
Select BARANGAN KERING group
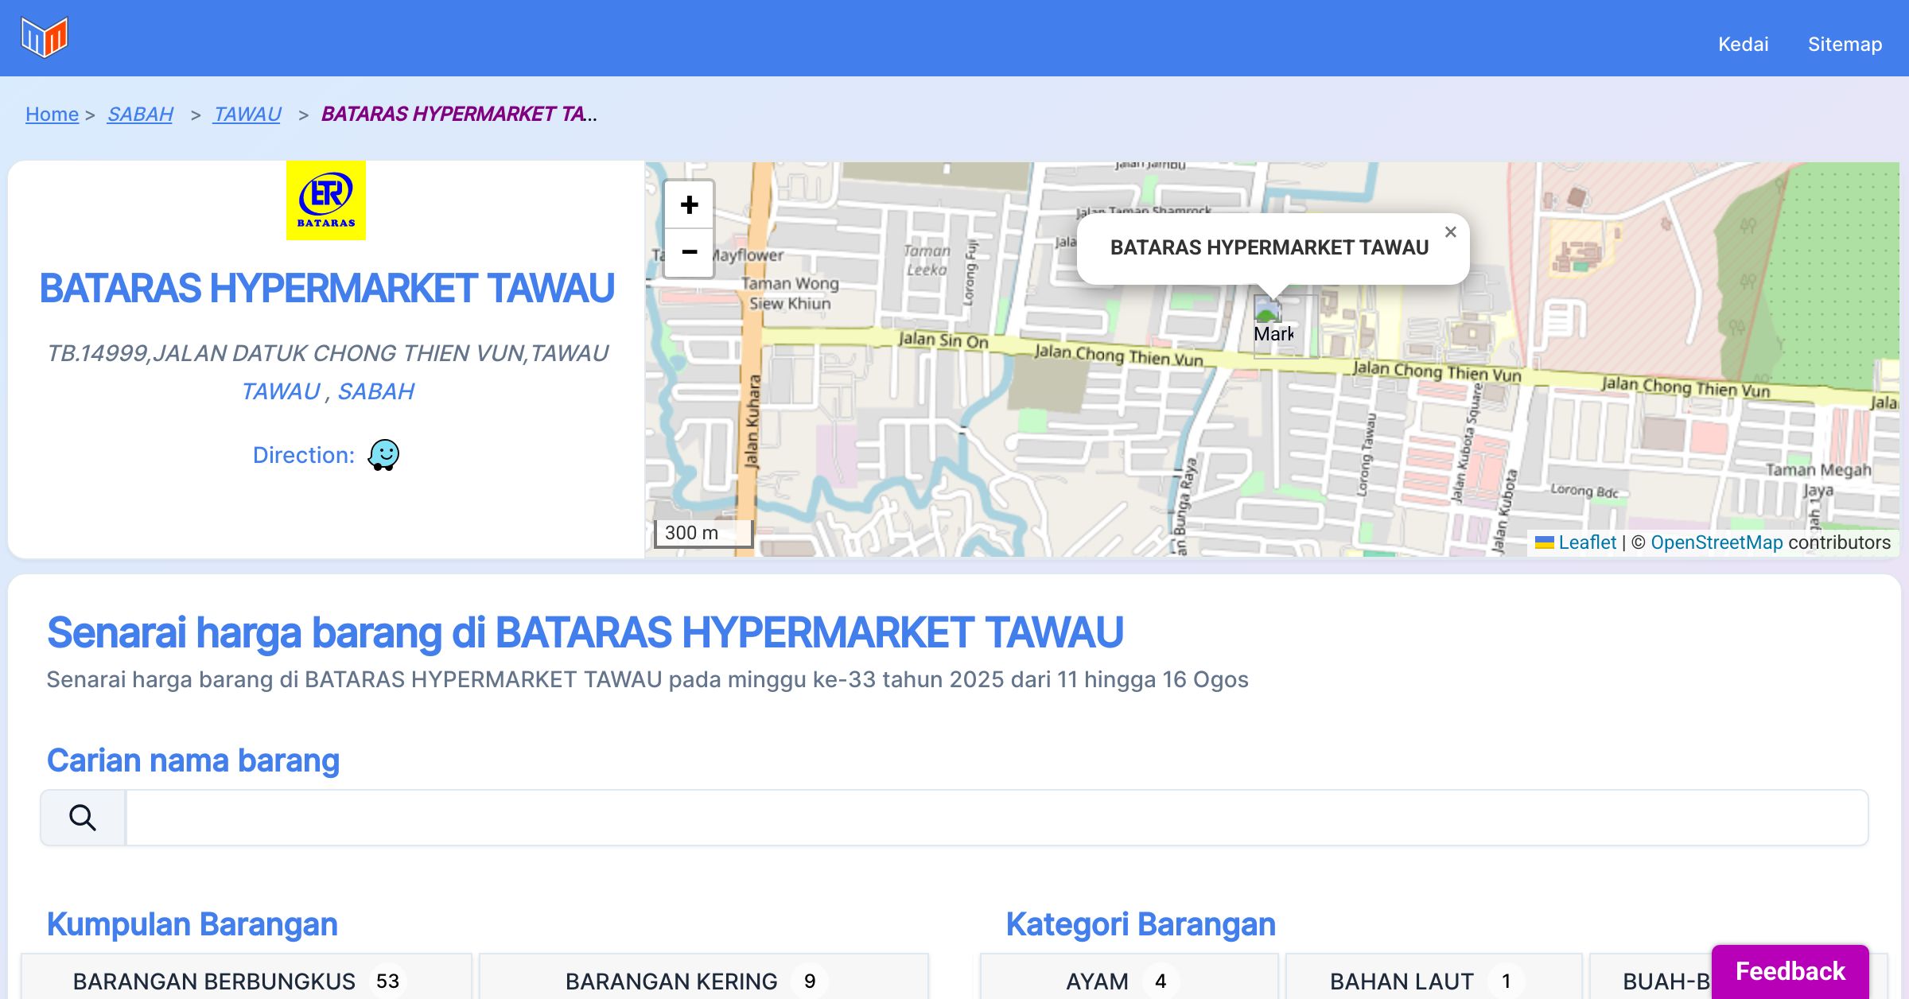pyautogui.click(x=703, y=981)
